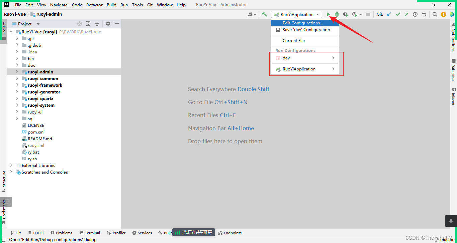Expand the sql folder node
The width and height of the screenshot is (457, 243).
click(x=17, y=118)
